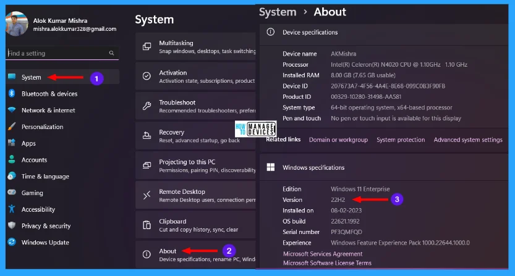Click the Gaming controller icon
Screen dimensions: 515x276
click(12, 192)
